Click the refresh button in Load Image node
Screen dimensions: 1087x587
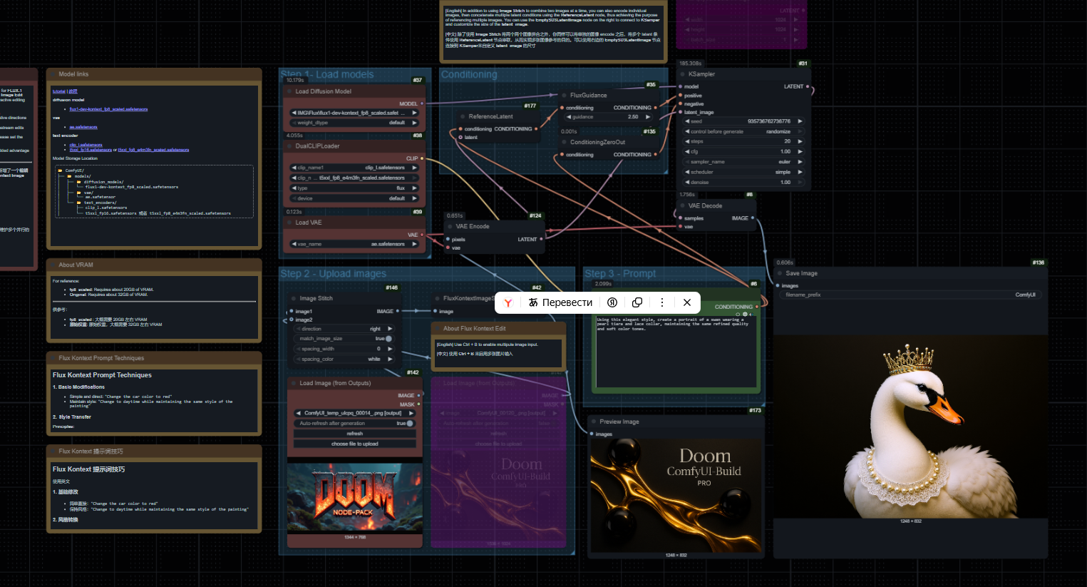[x=354, y=434]
